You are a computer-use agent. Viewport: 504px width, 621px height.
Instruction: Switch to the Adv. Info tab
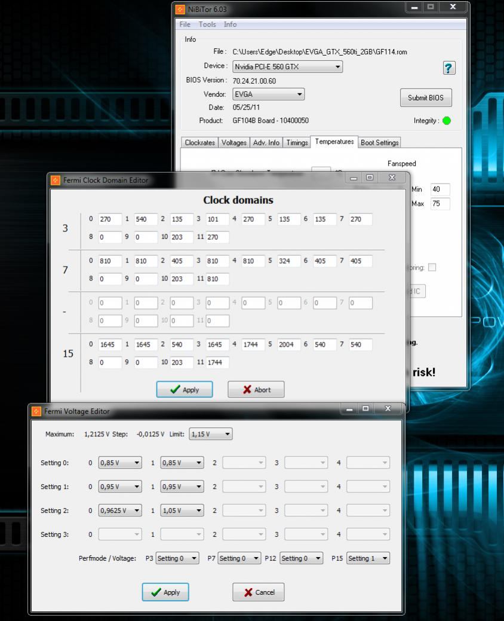(266, 143)
